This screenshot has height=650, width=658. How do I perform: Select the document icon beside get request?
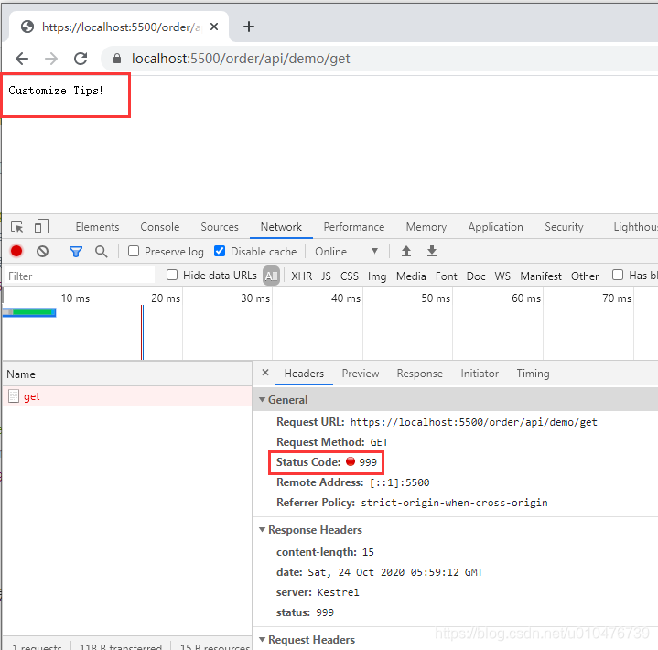coord(14,396)
